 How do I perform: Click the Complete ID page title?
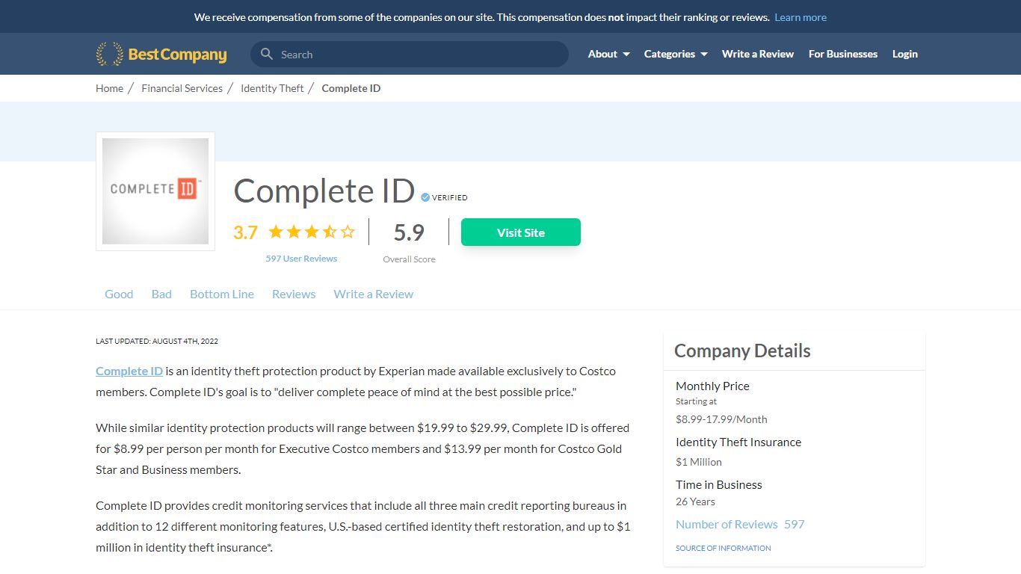coord(324,191)
